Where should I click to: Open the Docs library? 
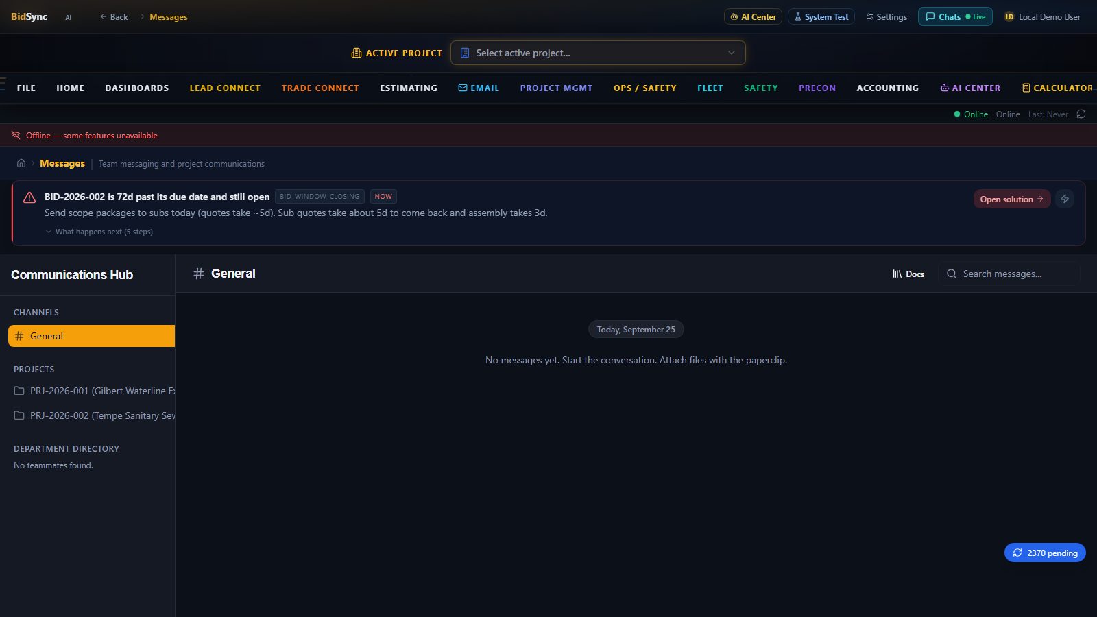pyautogui.click(x=908, y=274)
